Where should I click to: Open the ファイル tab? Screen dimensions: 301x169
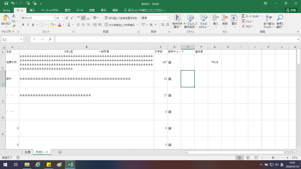6,10
